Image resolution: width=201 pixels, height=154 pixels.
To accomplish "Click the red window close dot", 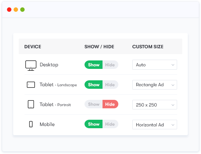I will [9, 10].
